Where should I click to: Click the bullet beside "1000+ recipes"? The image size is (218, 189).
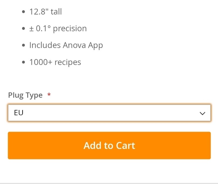point(24,62)
